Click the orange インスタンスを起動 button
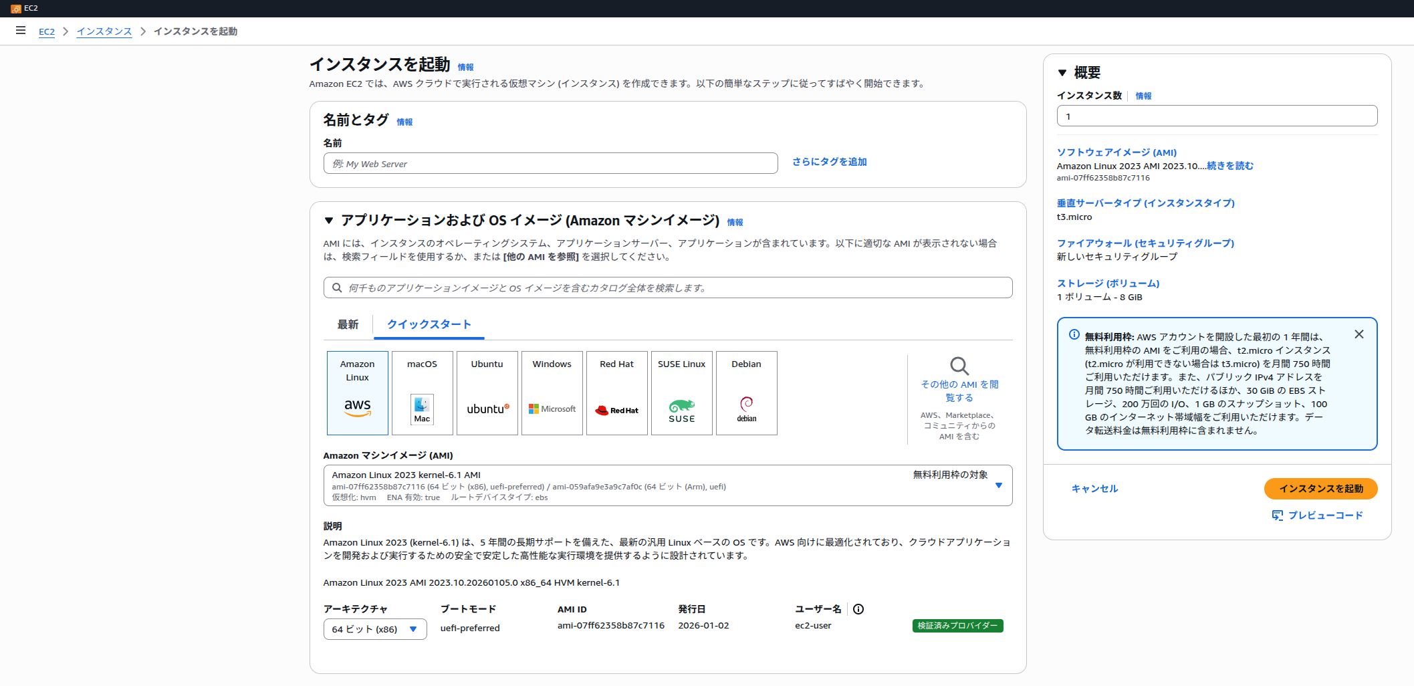The height and width of the screenshot is (686, 1414). [1320, 489]
